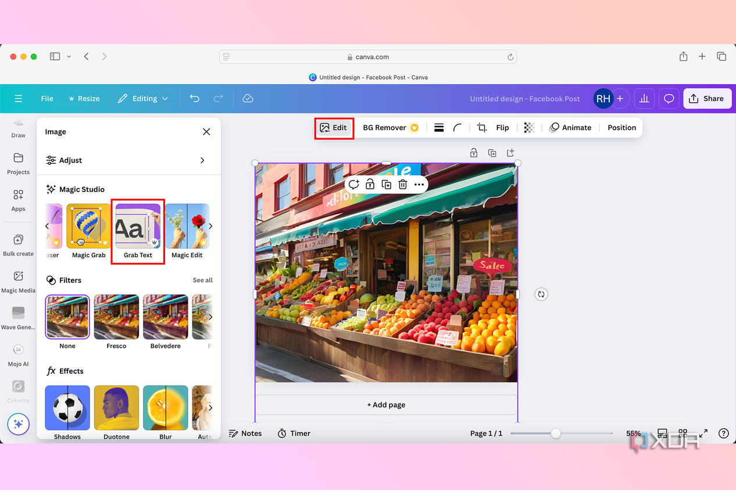The height and width of the screenshot is (490, 736).
Task: Open the File menu
Action: (47, 99)
